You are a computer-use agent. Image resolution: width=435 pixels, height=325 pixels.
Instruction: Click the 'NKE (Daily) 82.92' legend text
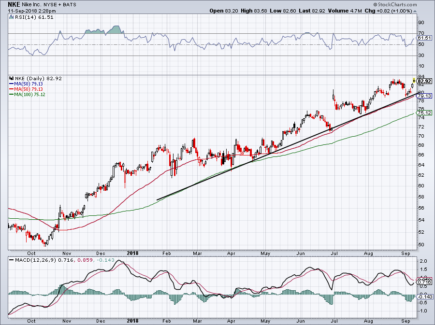tap(38, 78)
